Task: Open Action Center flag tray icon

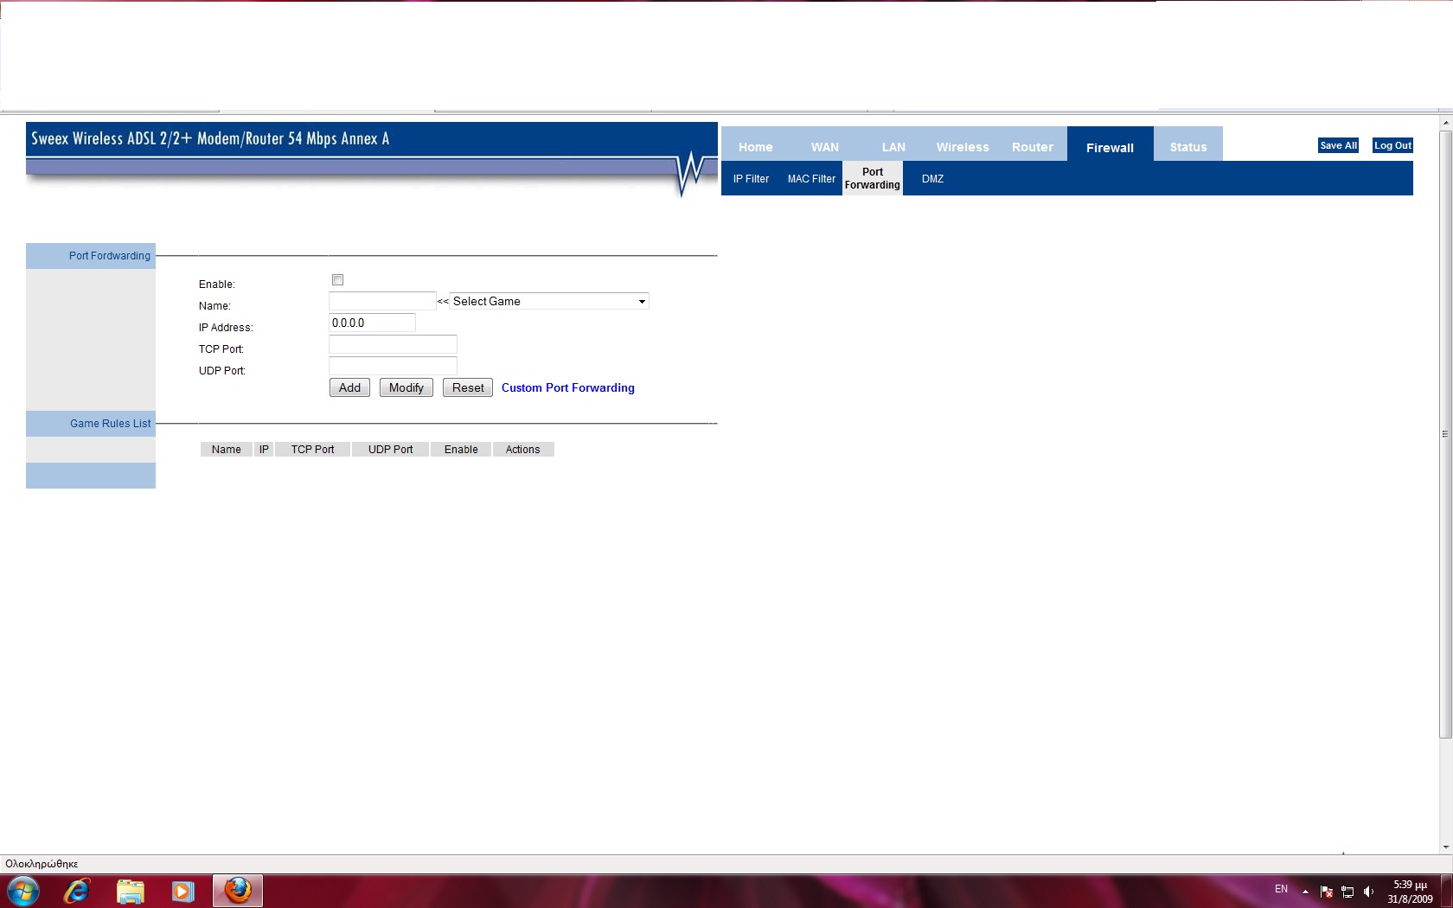Action: [x=1327, y=892]
